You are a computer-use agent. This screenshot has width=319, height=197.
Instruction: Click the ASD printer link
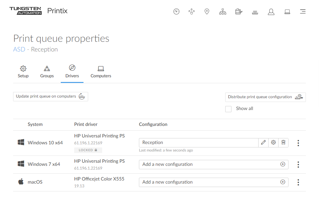(x=19, y=49)
